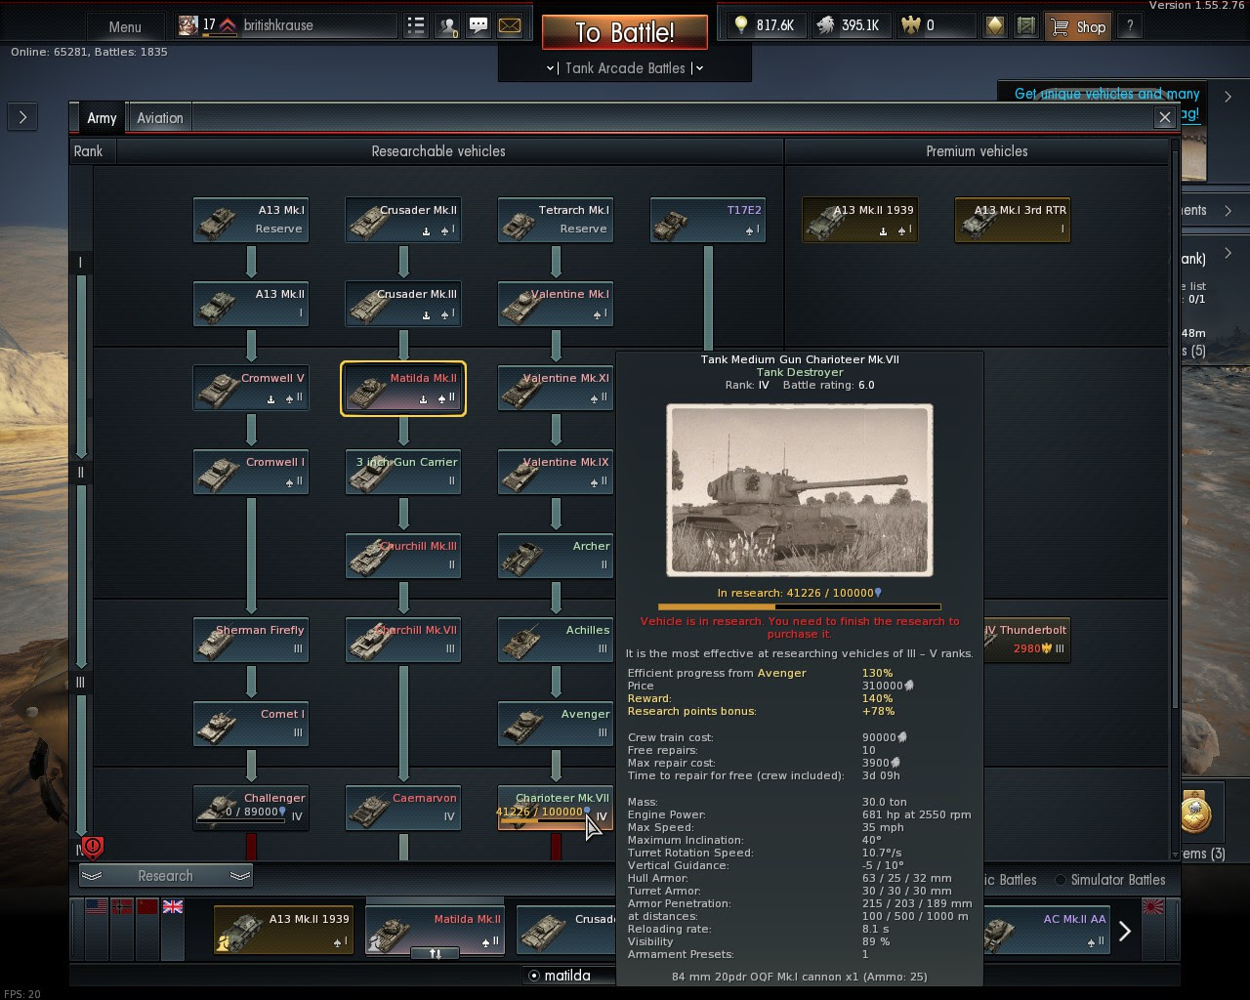
Task: Switch to Britain nation flag
Action: click(173, 906)
